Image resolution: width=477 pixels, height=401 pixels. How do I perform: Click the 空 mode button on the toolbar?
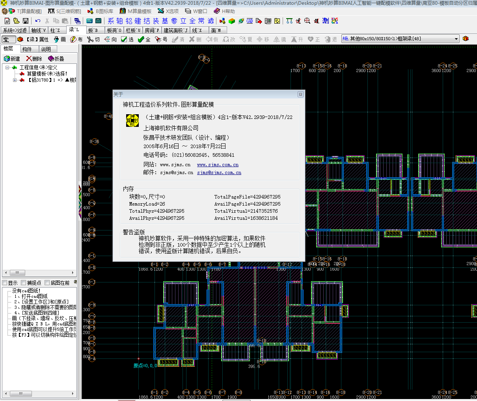[9, 39]
